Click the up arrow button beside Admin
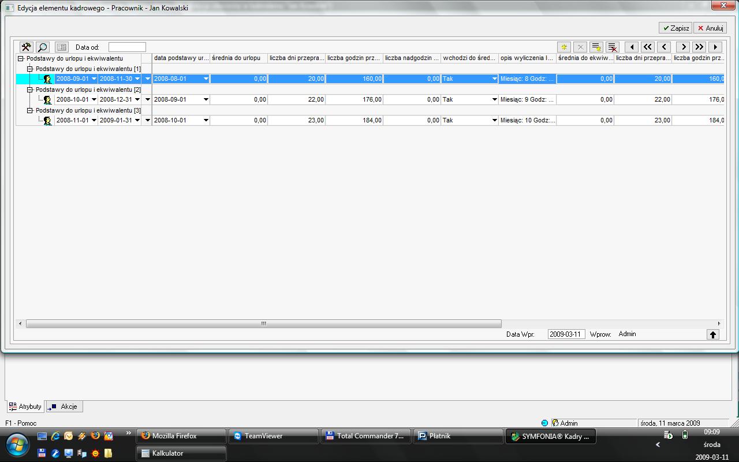This screenshot has width=739, height=462. (x=712, y=334)
